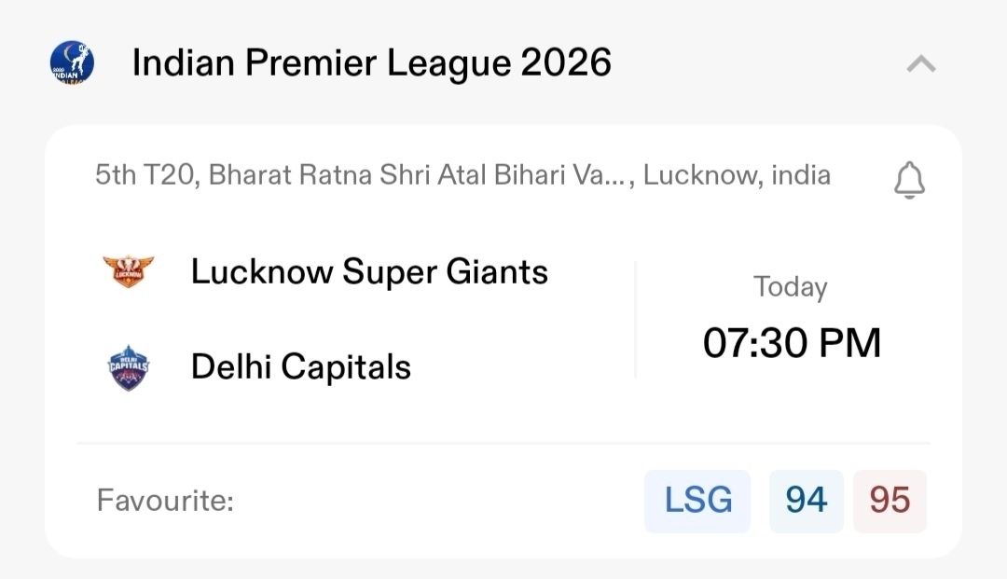1007x579 pixels.
Task: Click the Indian Premier League logo icon
Action: [x=72, y=63]
